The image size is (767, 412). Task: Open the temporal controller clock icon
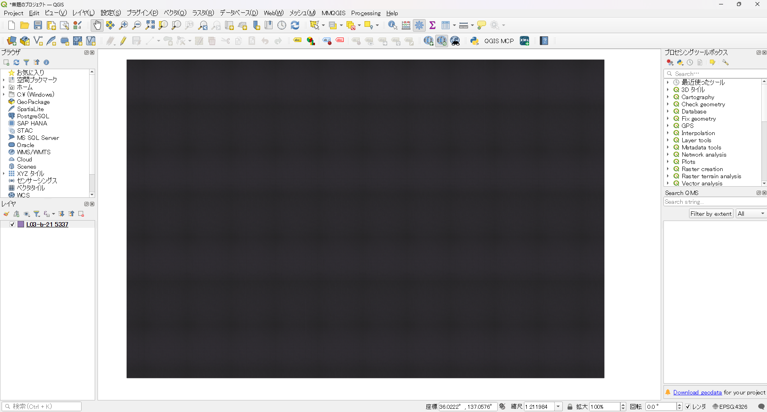pos(282,25)
